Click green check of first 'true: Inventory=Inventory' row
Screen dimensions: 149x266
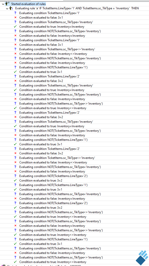(15, 26)
